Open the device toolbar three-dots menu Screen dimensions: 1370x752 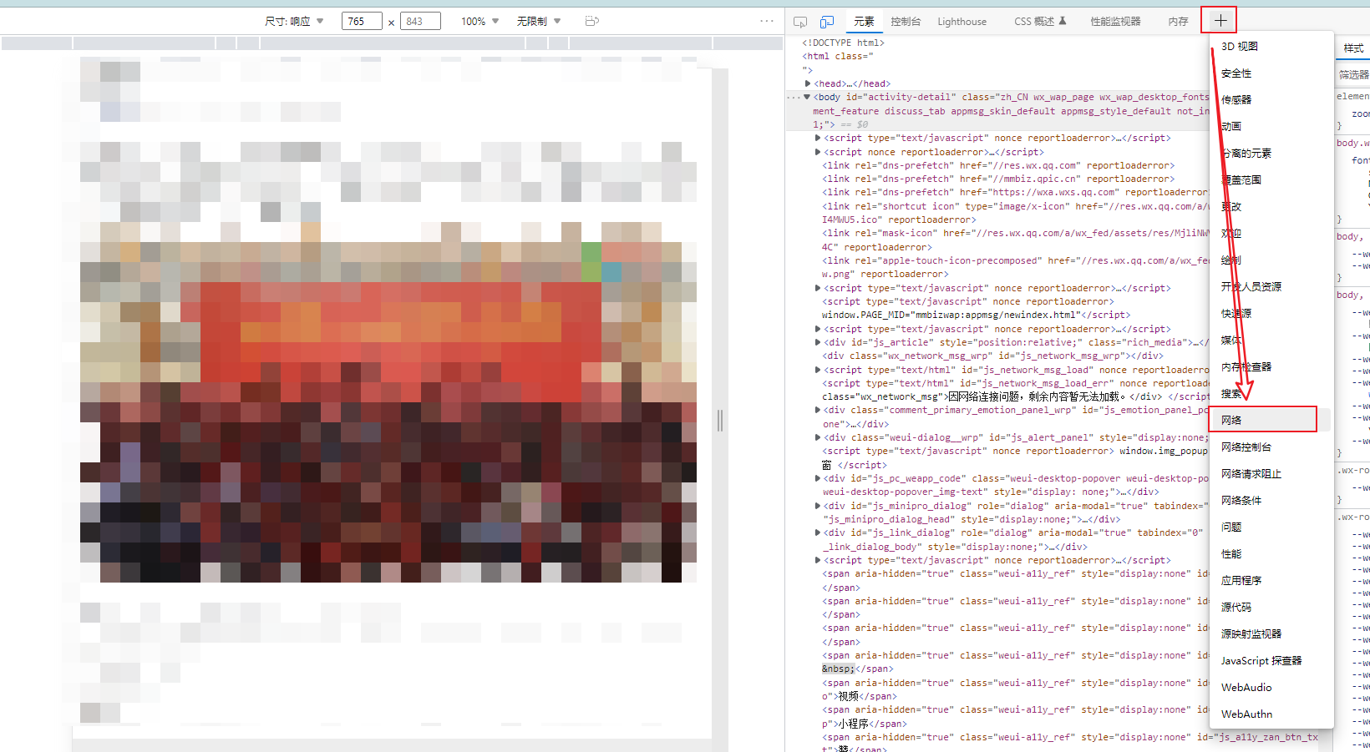pos(767,21)
